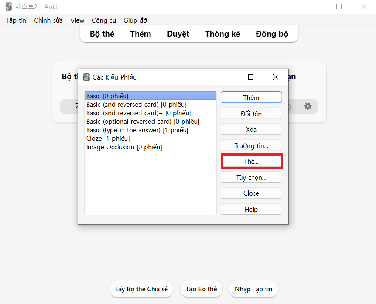Click the Đổi tên button

pos(251,114)
